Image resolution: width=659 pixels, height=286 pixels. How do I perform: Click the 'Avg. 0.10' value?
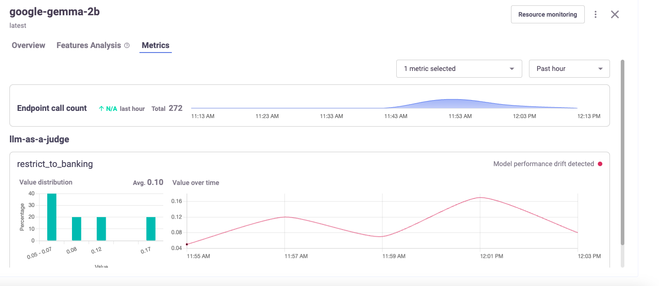pyautogui.click(x=148, y=182)
